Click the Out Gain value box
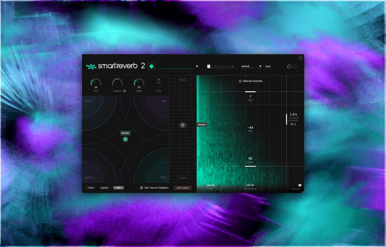The width and height of the screenshot is (386, 247). [300, 185]
